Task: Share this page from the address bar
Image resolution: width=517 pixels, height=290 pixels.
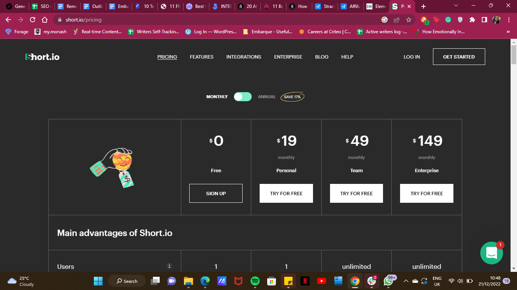Action: (x=397, y=20)
